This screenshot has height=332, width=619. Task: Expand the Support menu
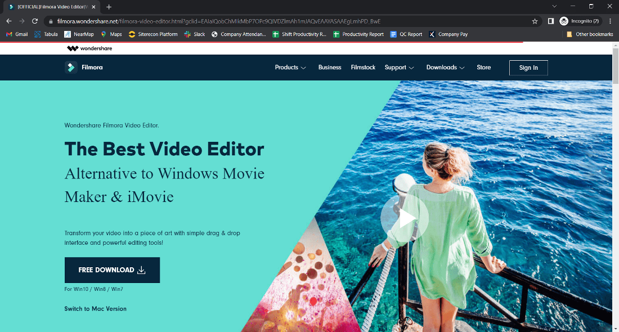click(x=399, y=68)
